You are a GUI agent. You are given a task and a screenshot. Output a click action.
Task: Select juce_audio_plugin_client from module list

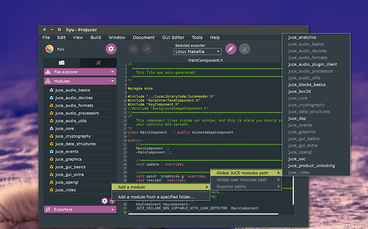[316, 64]
